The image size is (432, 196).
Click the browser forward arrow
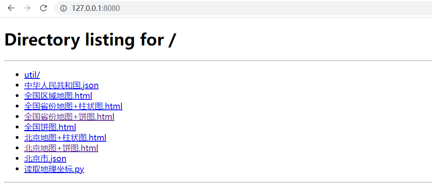point(27,8)
